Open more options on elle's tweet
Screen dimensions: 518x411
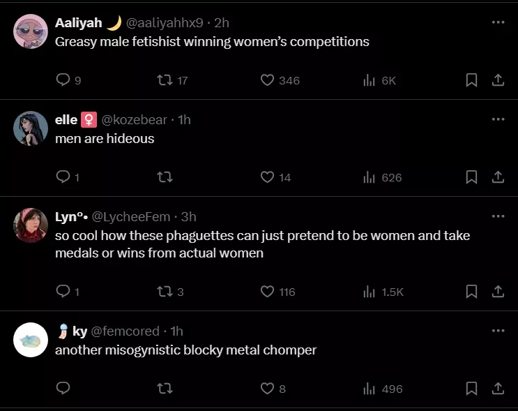[497, 119]
